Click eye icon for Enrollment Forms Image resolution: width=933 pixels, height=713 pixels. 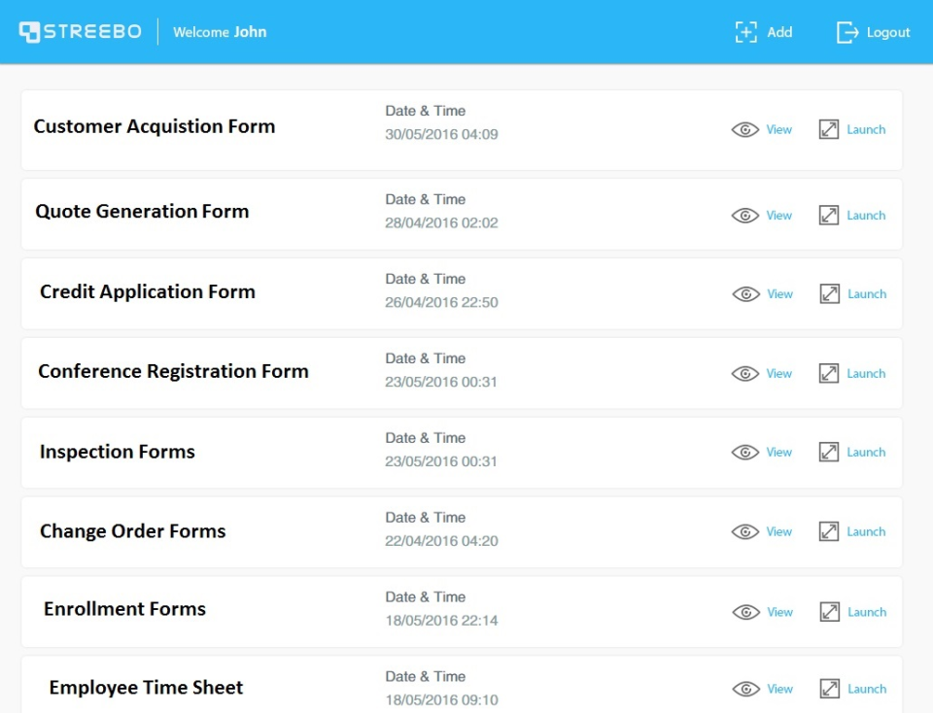click(x=746, y=612)
